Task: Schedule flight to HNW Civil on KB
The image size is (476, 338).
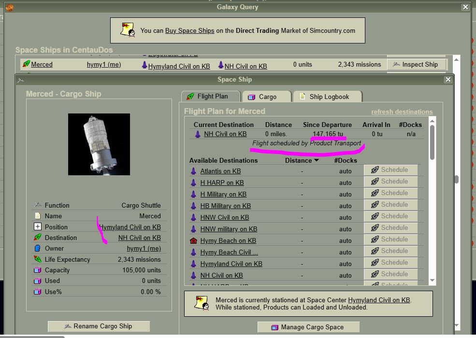Action: pyautogui.click(x=390, y=216)
